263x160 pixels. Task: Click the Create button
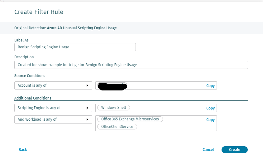[x=234, y=150]
